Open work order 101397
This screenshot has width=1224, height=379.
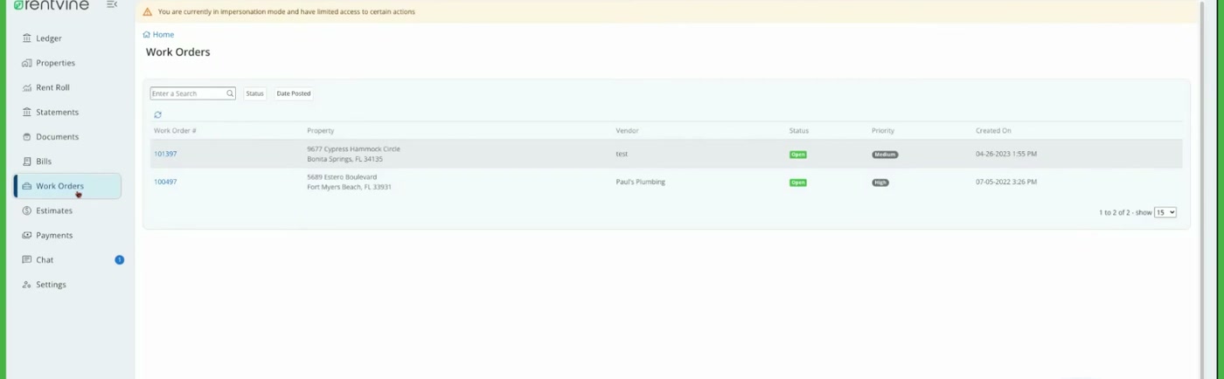tap(165, 154)
